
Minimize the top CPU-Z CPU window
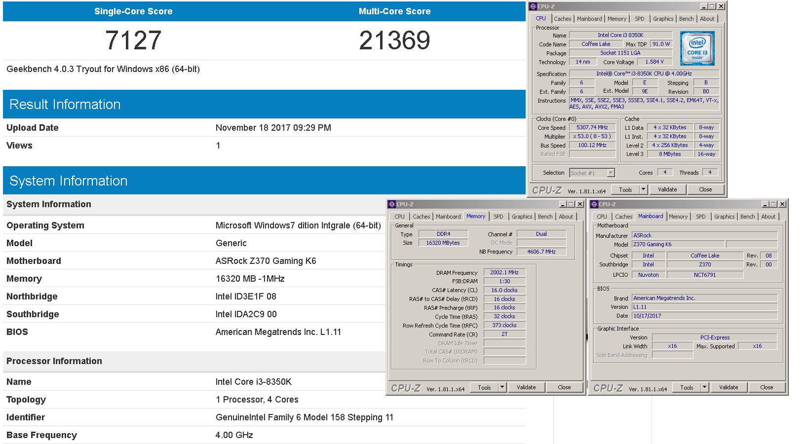coord(704,6)
